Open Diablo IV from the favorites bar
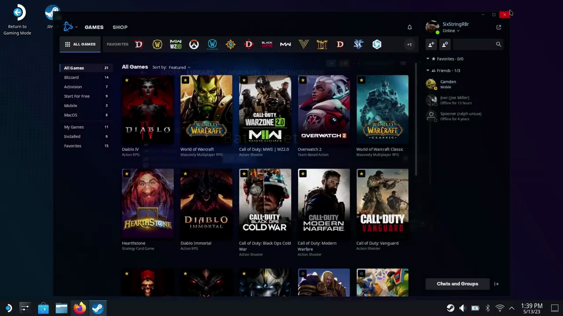Viewport: 563px width, 316px height. 139,44
